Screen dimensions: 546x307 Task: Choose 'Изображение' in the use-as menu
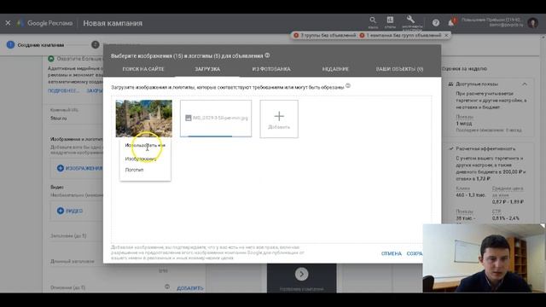click(141, 159)
